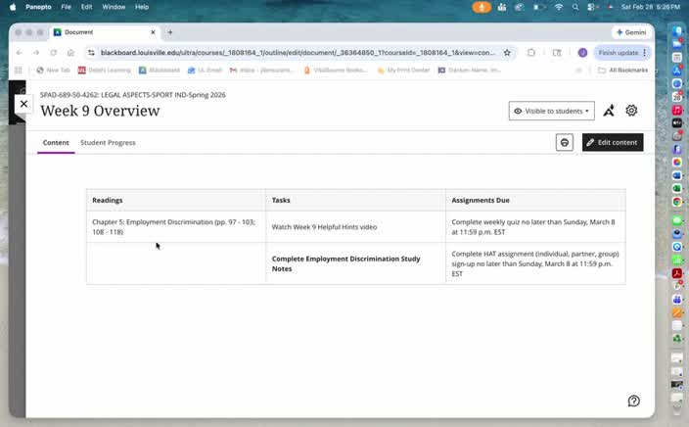Image resolution: width=689 pixels, height=427 pixels.
Task: Click the menu bar date and time
Action: coord(651,7)
